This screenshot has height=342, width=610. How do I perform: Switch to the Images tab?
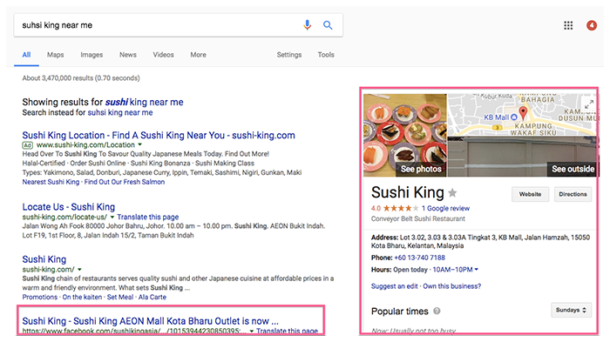[91, 55]
